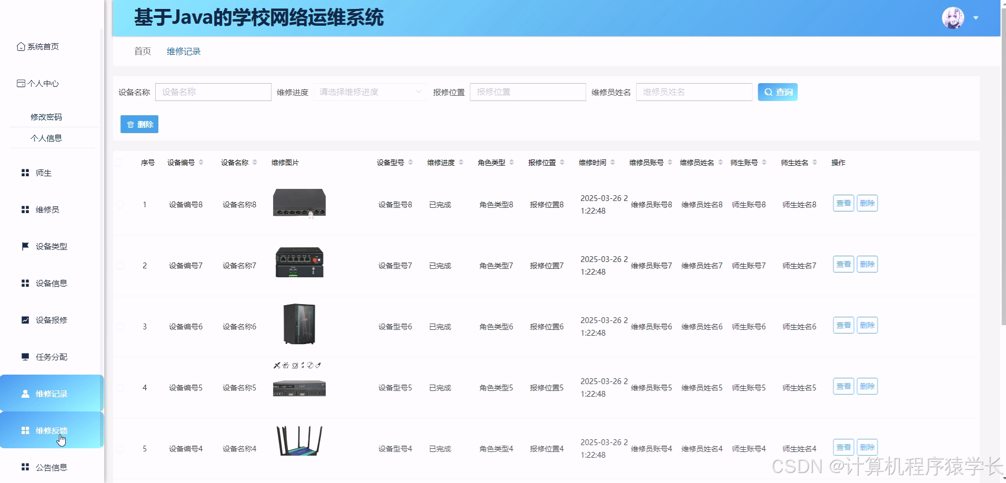1006x483 pixels.
Task: Open 个人中心 from the sidebar icon
Action: 21,83
